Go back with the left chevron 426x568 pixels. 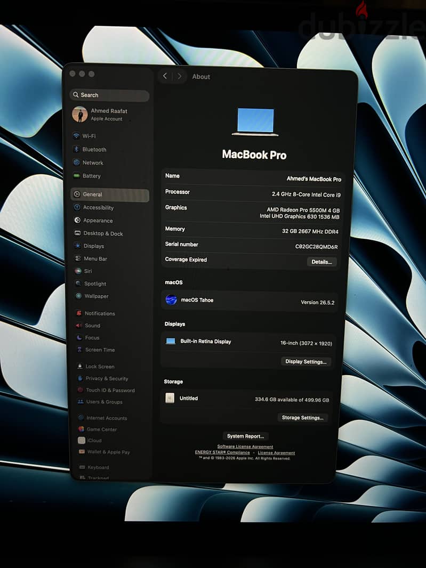tap(165, 76)
